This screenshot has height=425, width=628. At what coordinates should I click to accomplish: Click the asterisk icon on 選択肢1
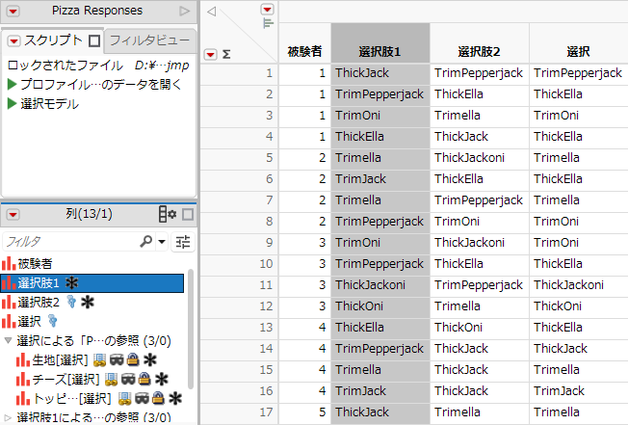[72, 282]
